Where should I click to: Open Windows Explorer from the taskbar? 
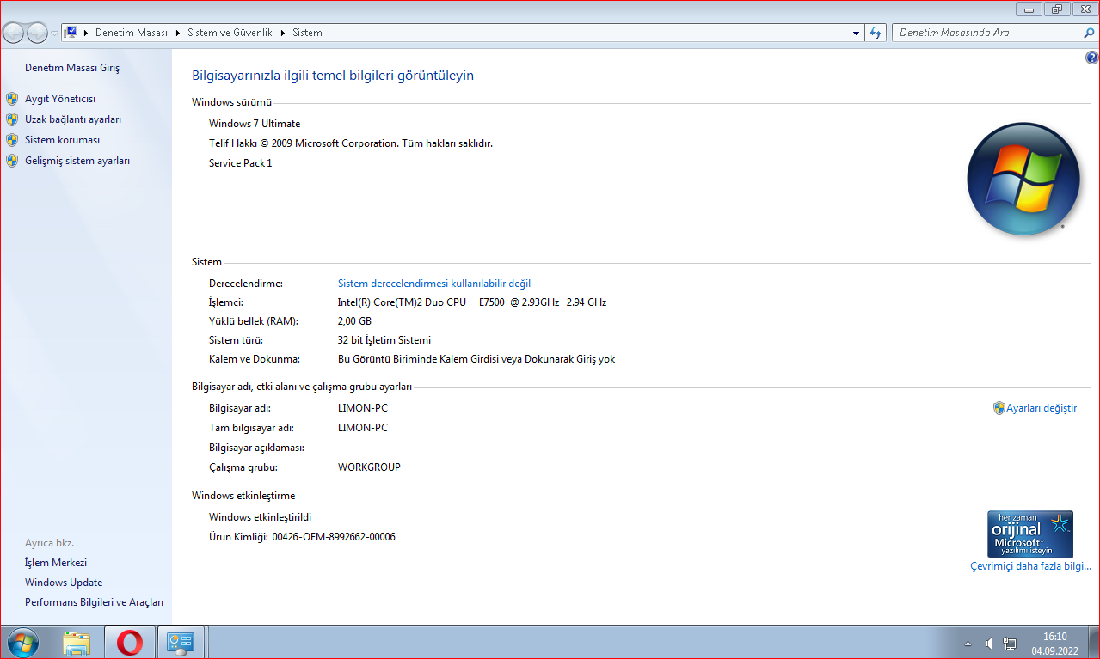coord(77,643)
